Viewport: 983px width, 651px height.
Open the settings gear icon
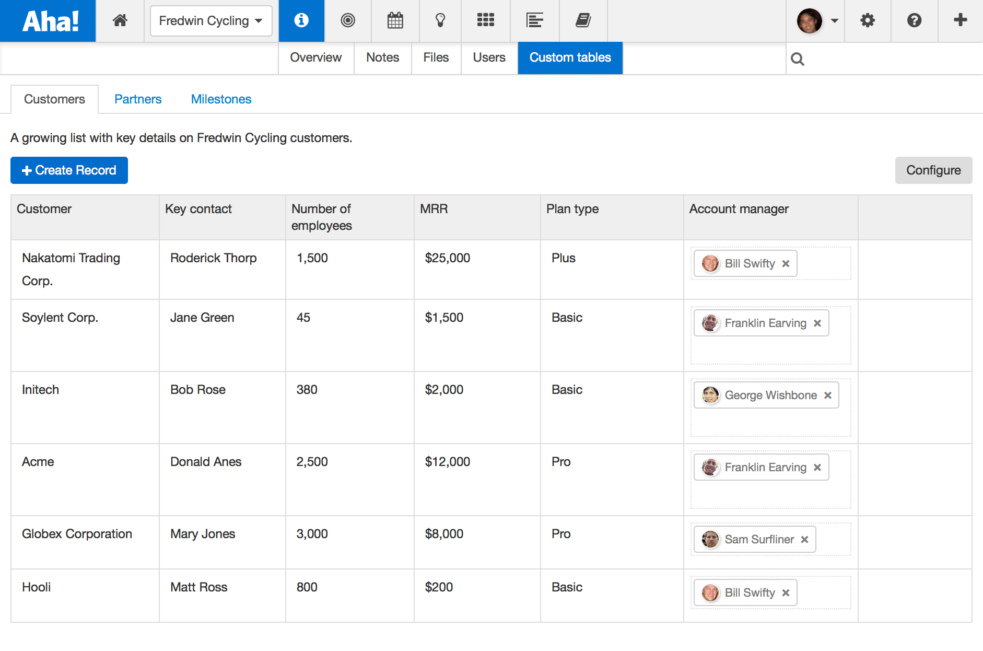[867, 21]
